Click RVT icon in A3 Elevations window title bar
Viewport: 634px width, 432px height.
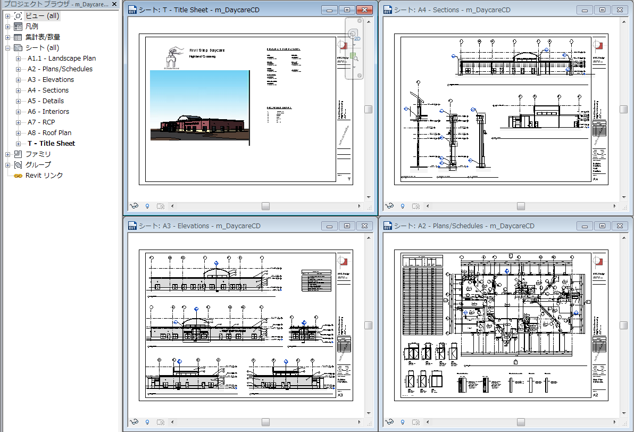[x=132, y=226]
